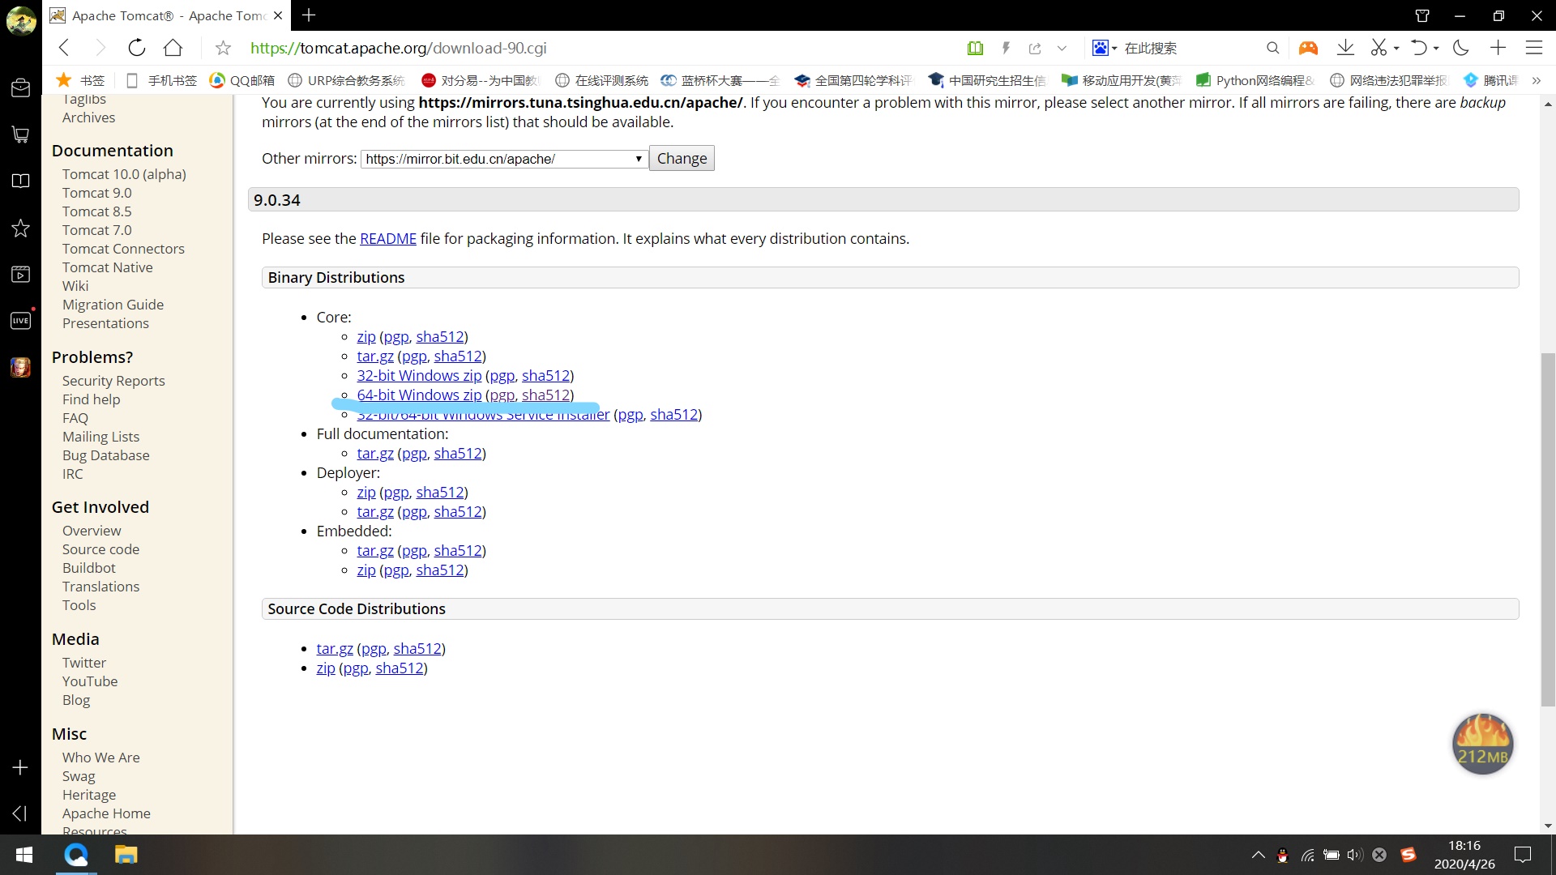Select Tomcat 9.0 documentation link
This screenshot has height=875, width=1556.
[97, 192]
